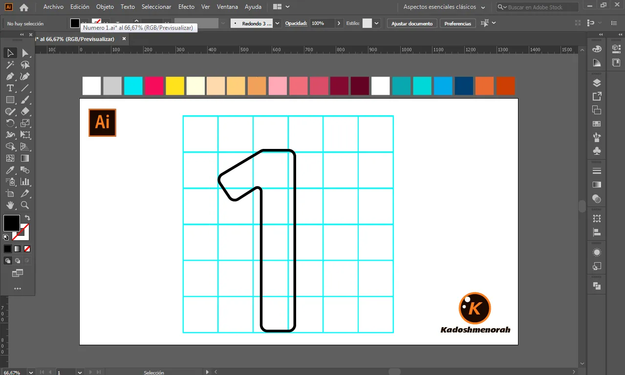The image size is (625, 375).
Task: Select the Curvature tool
Action: click(25, 76)
